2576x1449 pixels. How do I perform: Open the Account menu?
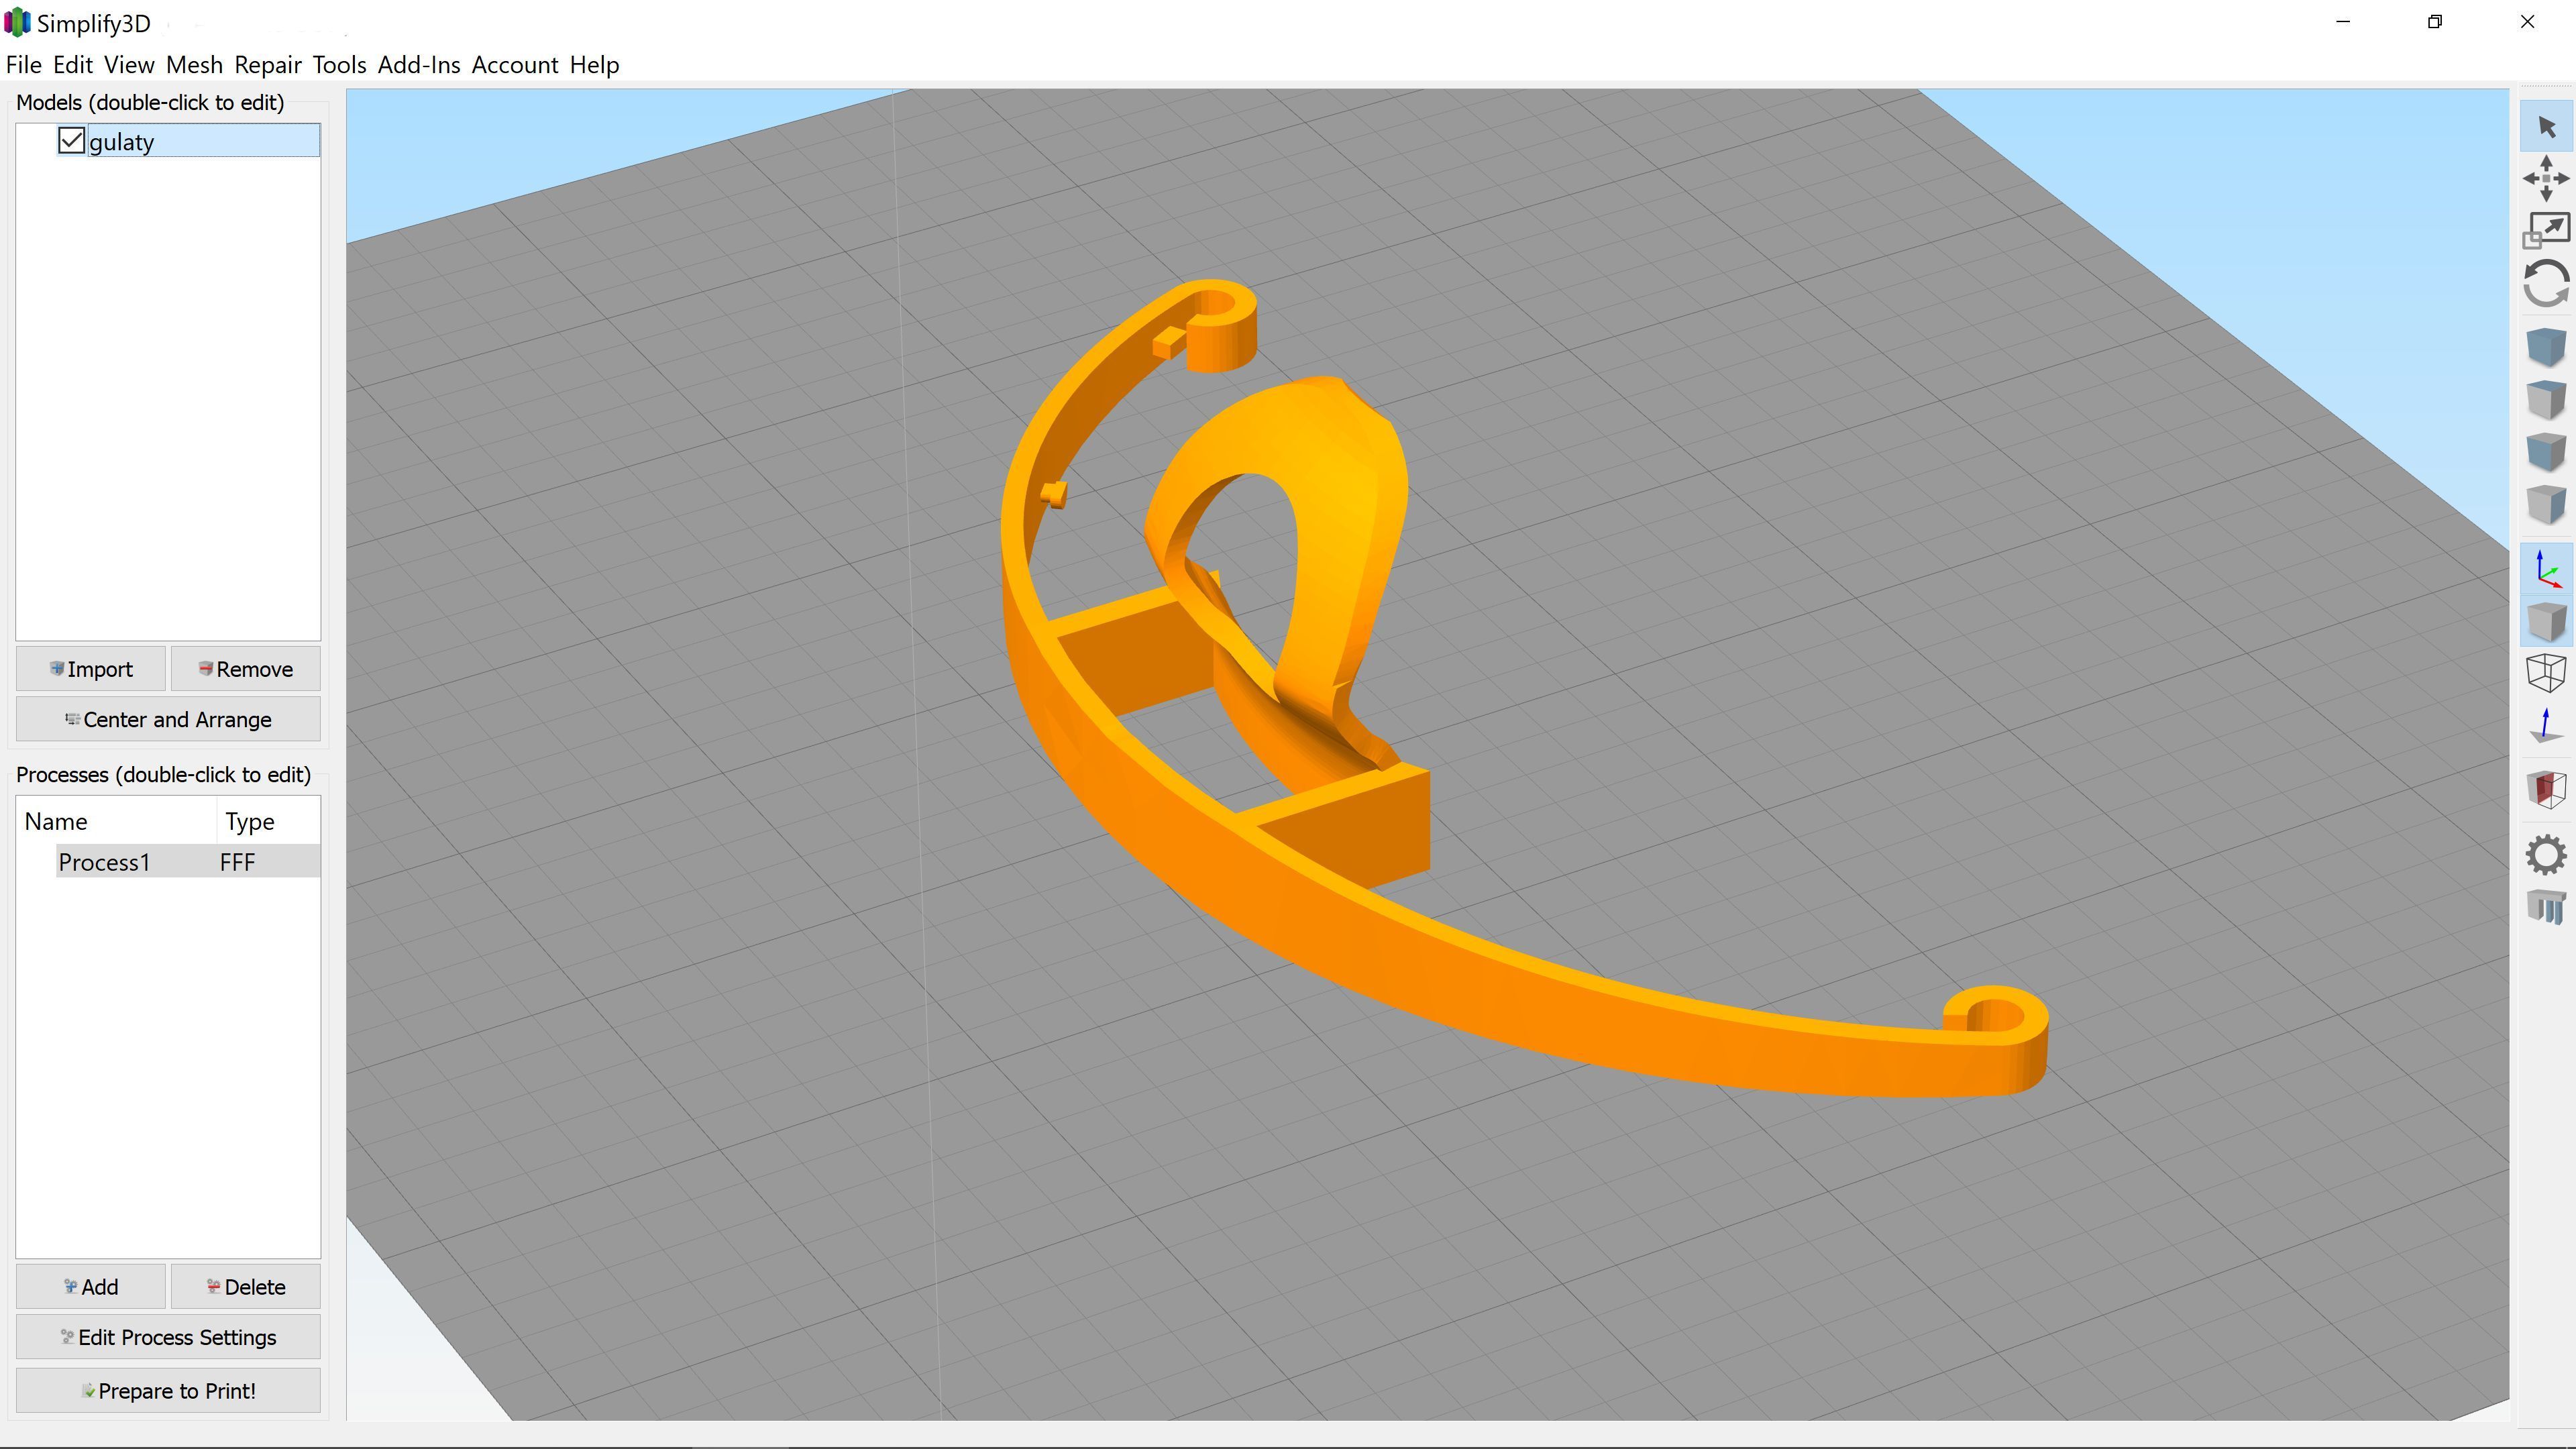515,65
